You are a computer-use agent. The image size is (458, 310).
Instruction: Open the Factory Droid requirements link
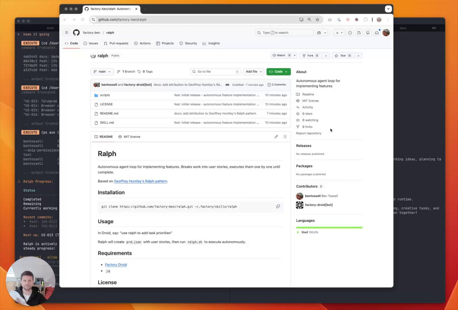[x=116, y=265]
